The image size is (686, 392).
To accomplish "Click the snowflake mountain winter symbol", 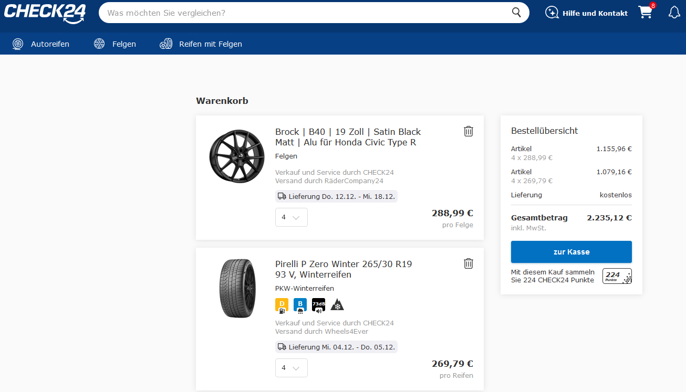I will pos(337,305).
